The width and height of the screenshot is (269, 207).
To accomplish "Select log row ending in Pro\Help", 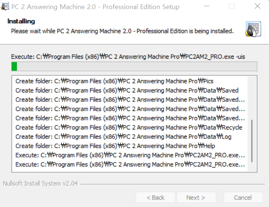I will pos(115,146).
